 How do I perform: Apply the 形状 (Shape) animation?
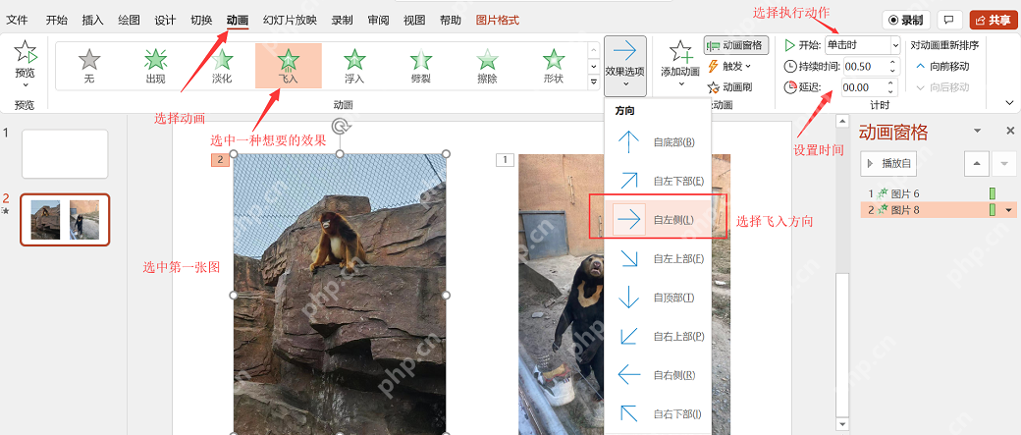tap(554, 67)
